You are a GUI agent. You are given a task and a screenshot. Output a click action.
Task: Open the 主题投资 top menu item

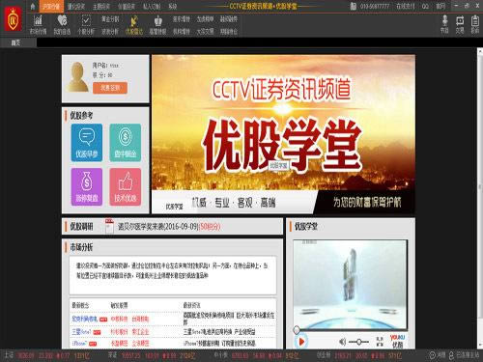tap(101, 6)
